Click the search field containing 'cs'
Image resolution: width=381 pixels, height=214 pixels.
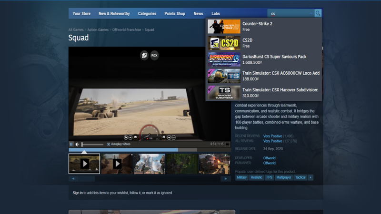[x=291, y=14]
